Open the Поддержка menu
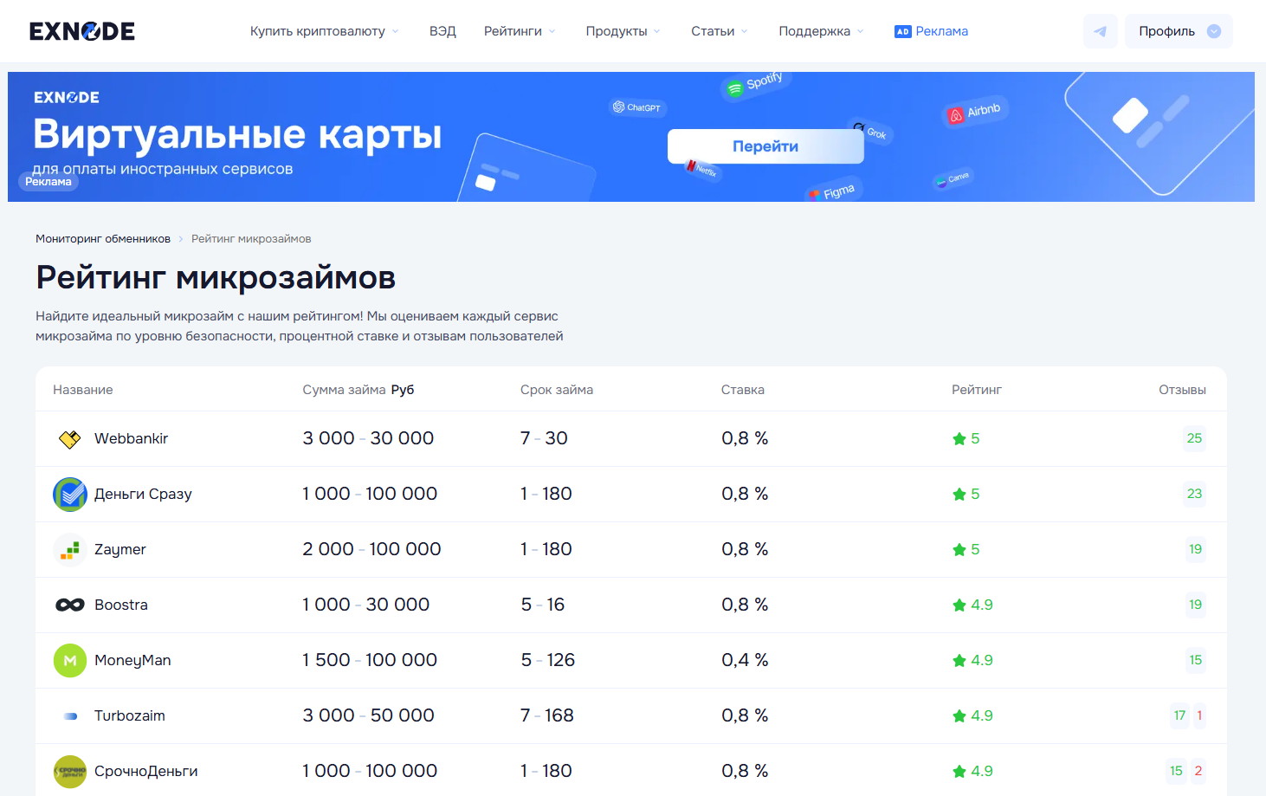Image resolution: width=1266 pixels, height=796 pixels. tap(820, 31)
